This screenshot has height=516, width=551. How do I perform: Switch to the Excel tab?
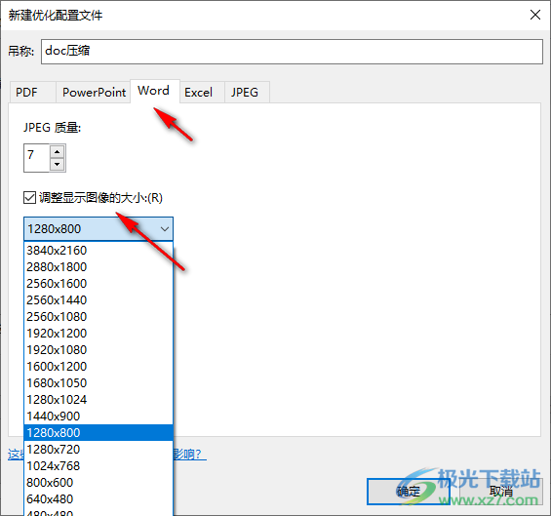(202, 93)
